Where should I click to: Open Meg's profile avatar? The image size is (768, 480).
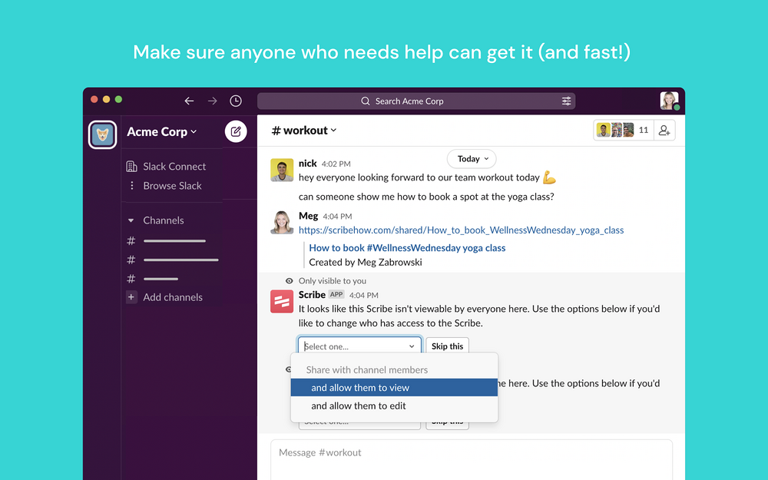[282, 223]
